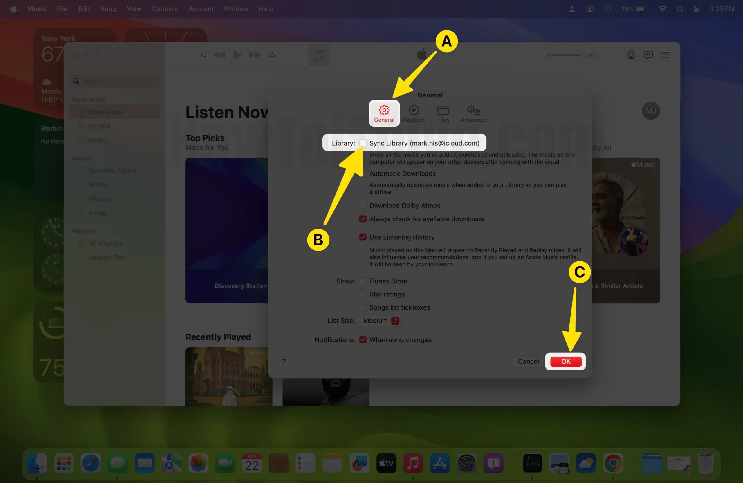743x483 pixels.
Task: Toggle repeat mode
Action: (271, 55)
